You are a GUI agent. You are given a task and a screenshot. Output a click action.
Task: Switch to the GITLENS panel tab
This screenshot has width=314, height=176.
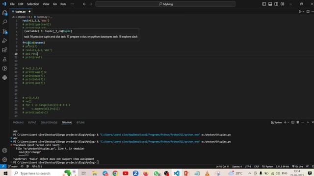(80, 122)
